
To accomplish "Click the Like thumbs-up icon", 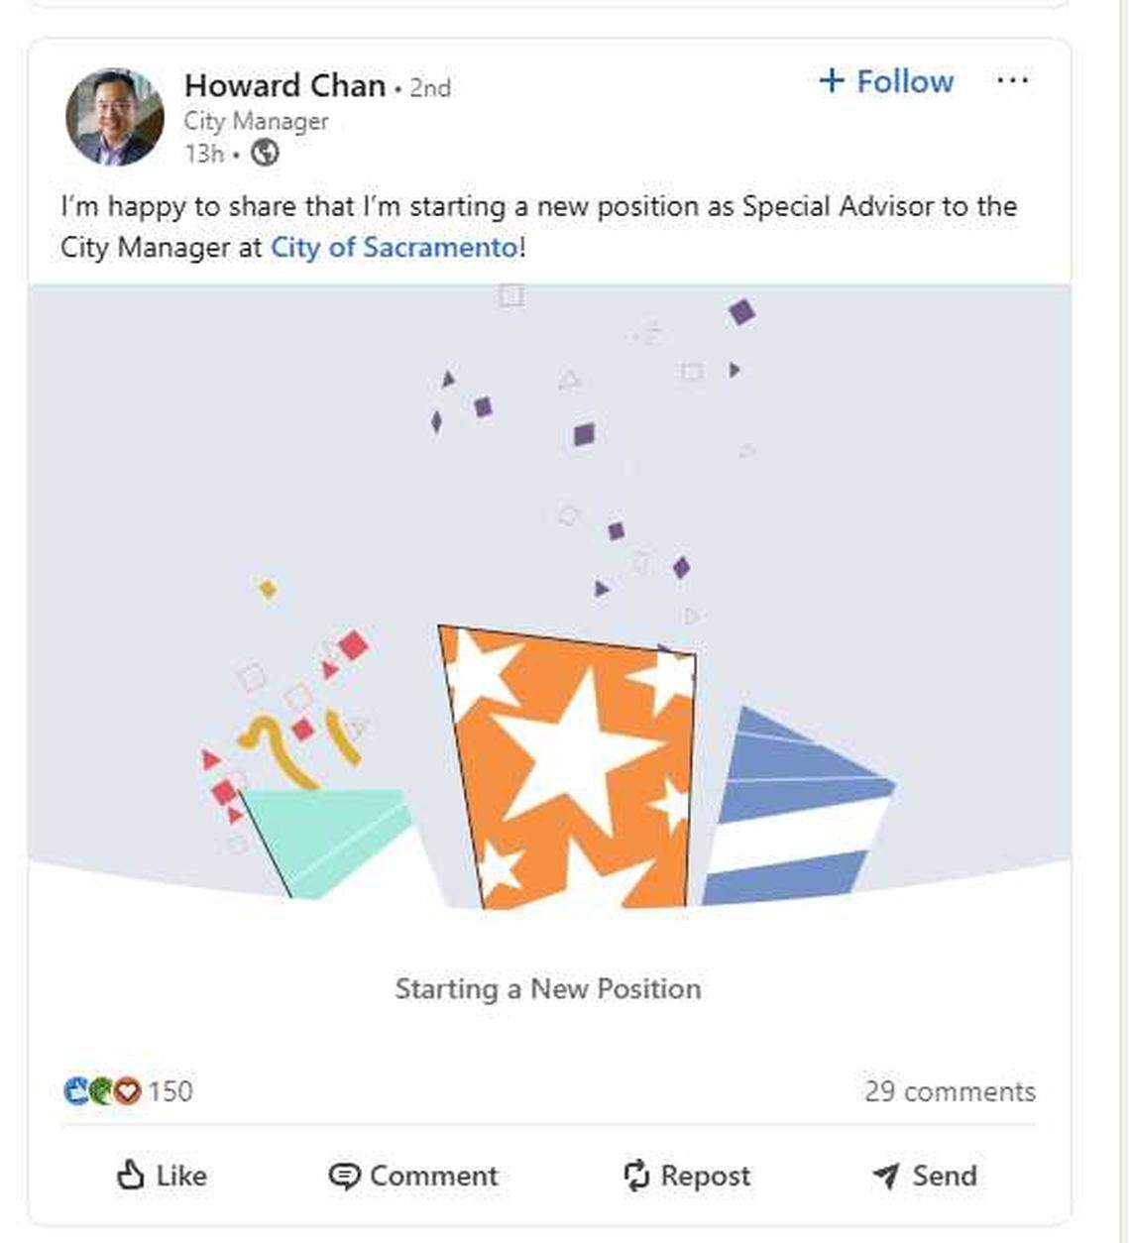I will click(134, 1176).
